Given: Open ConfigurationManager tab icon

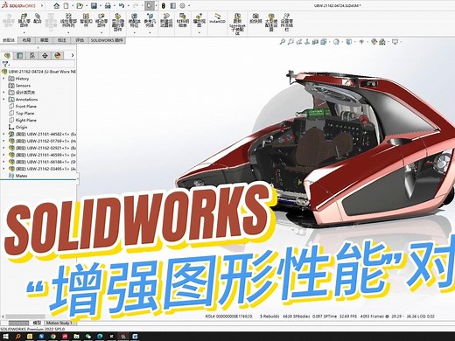Looking at the screenshot, I should (x=32, y=55).
